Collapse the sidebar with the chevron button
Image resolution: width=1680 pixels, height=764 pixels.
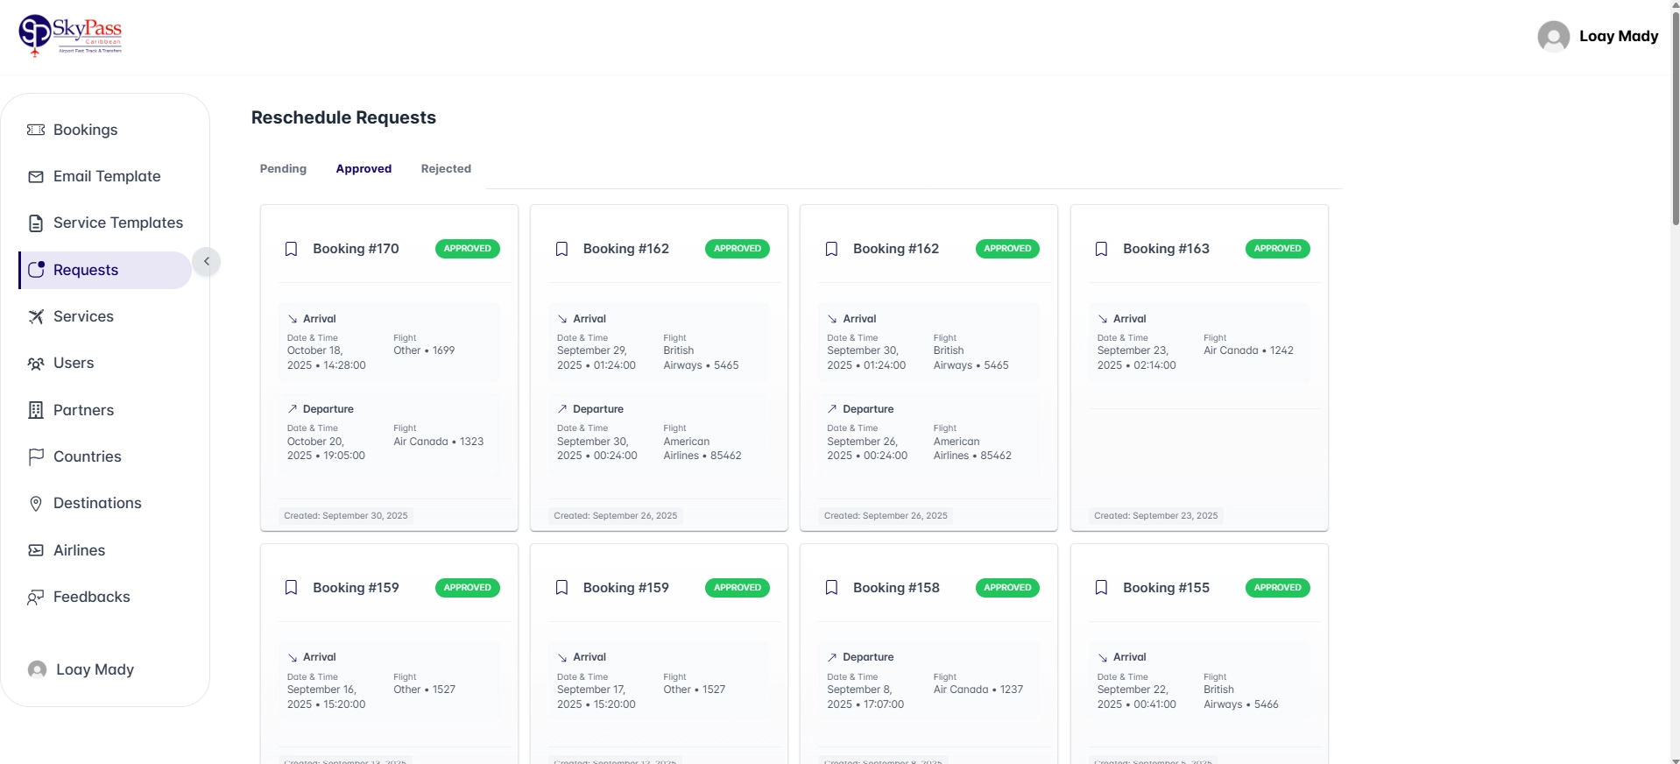click(x=207, y=261)
